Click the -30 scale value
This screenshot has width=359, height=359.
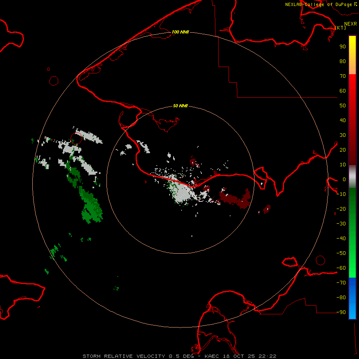tap(341, 224)
